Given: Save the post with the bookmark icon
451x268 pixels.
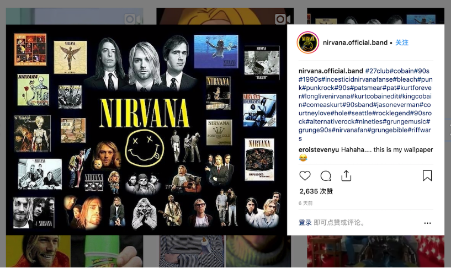Looking at the screenshot, I should 427,175.
